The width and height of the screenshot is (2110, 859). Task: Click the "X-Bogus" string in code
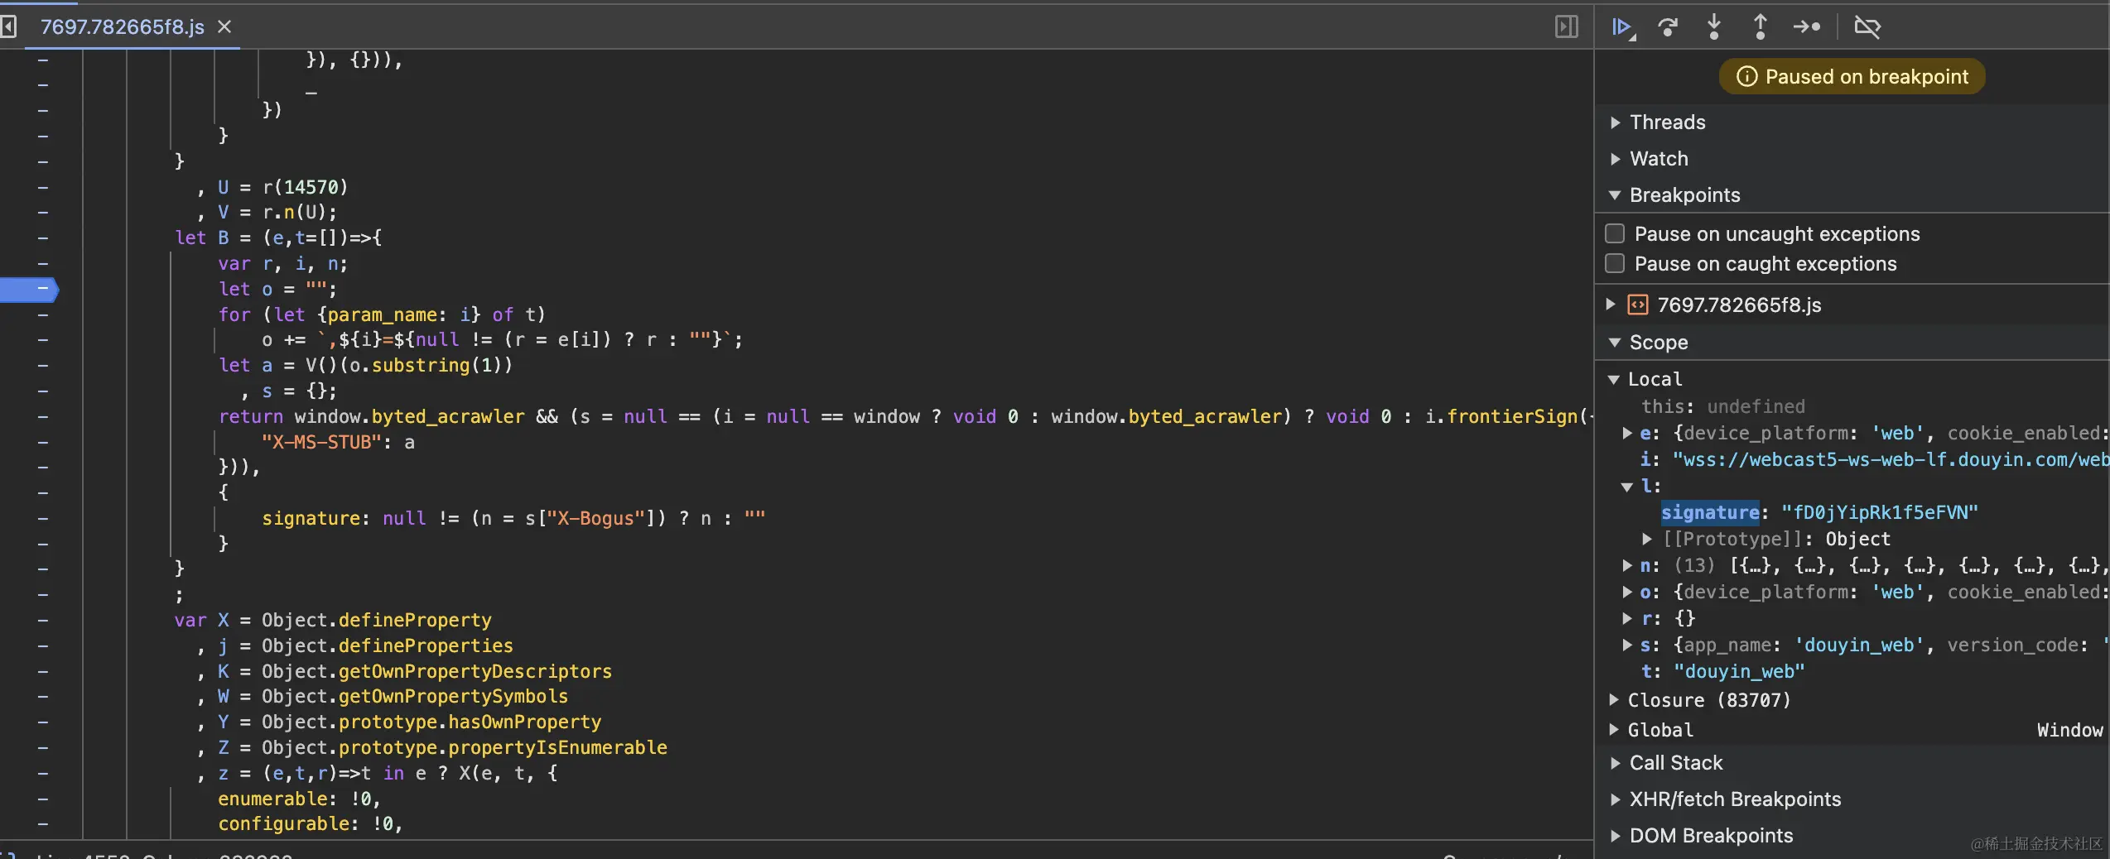coord(595,518)
